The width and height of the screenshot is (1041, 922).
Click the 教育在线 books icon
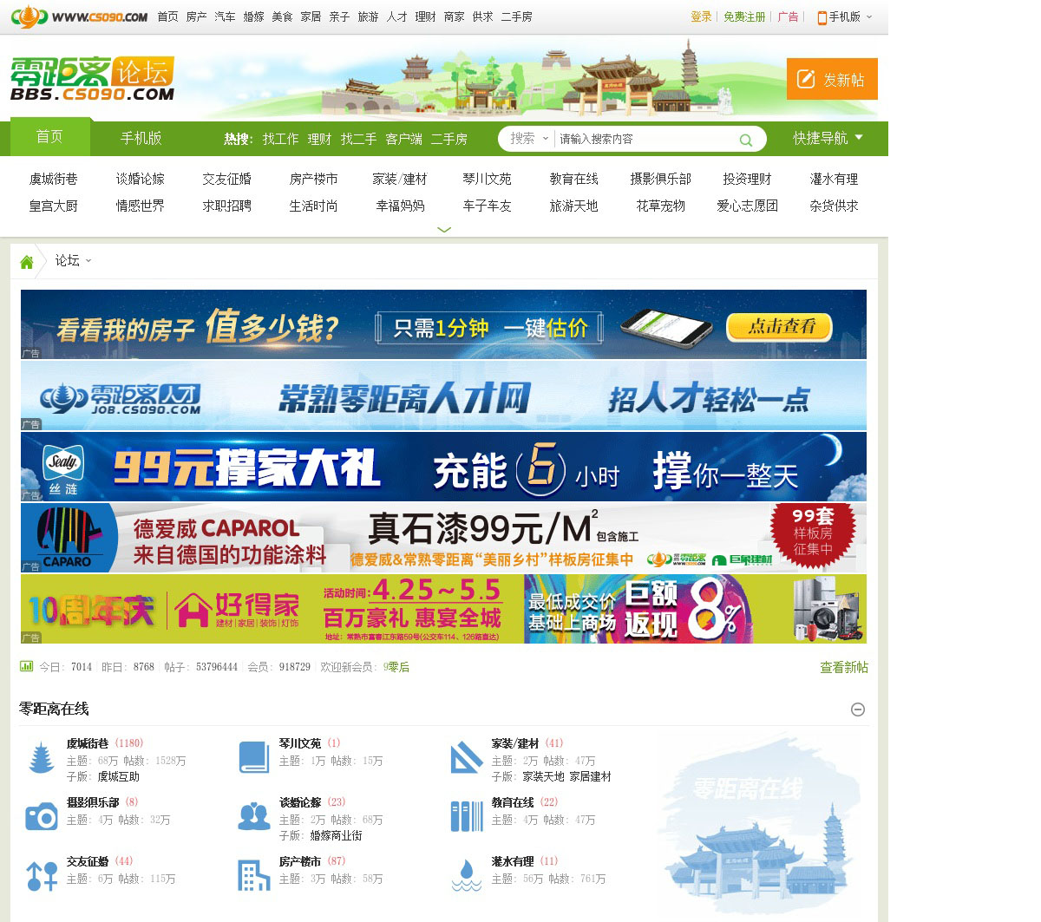[x=467, y=816]
